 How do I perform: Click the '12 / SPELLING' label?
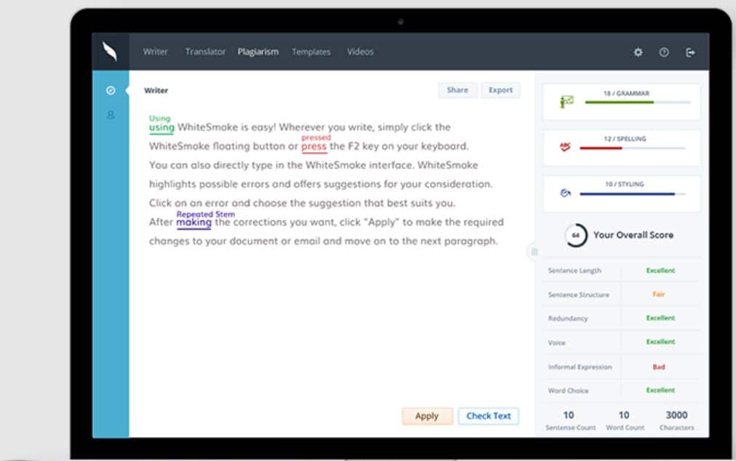(625, 139)
